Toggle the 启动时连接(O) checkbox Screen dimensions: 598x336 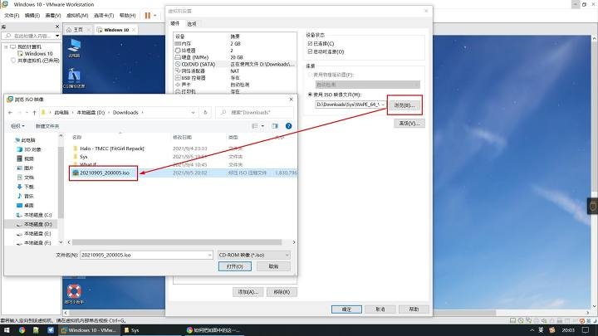[310, 51]
